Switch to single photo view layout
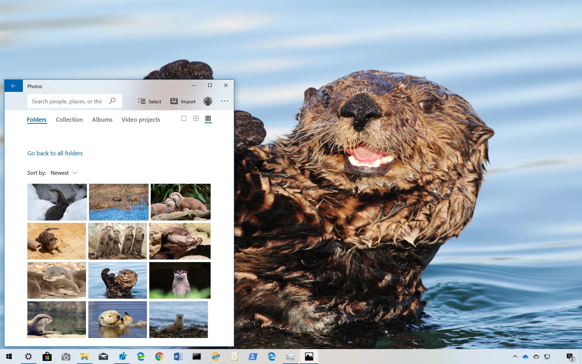This screenshot has width=582, height=364. 184,119
